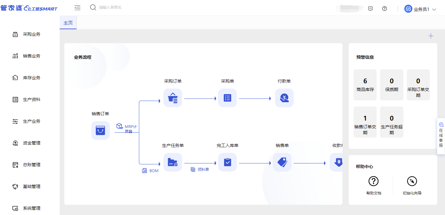The height and width of the screenshot is (215, 445).
Task: Click the 总账管理 ledger icon
Action: pyautogui.click(x=15, y=165)
